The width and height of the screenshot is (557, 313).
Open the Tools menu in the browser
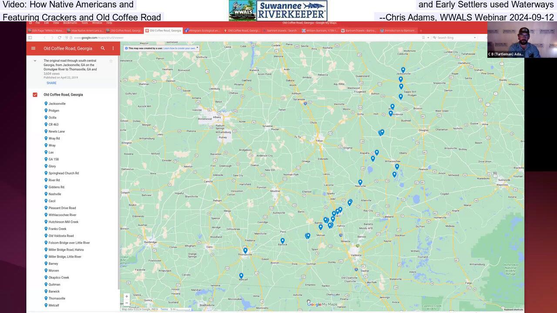point(84,23)
